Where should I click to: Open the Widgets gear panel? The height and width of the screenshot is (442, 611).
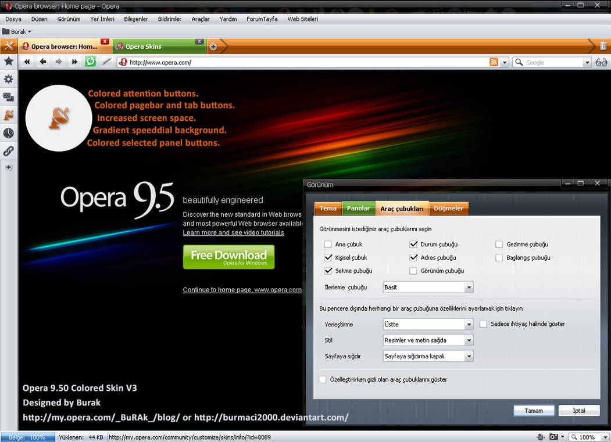coord(9,79)
